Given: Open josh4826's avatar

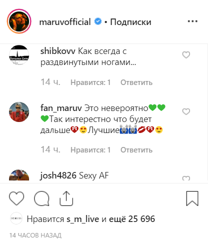Looking at the screenshot, I should [x=19, y=175].
